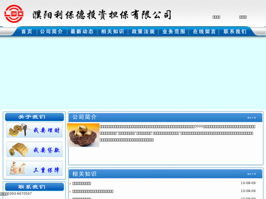Image resolution: width=266 pixels, height=199 pixels.
Task: Click the more link in 相关知识 panel
Action: 252,174
